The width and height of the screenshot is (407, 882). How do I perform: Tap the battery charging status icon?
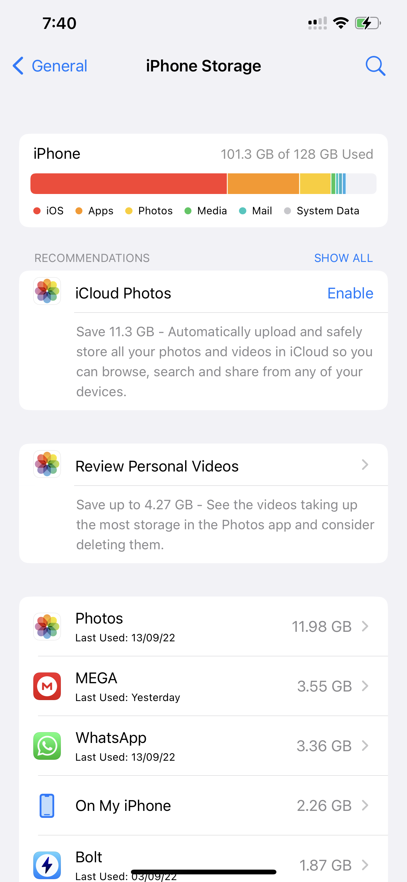click(x=367, y=23)
